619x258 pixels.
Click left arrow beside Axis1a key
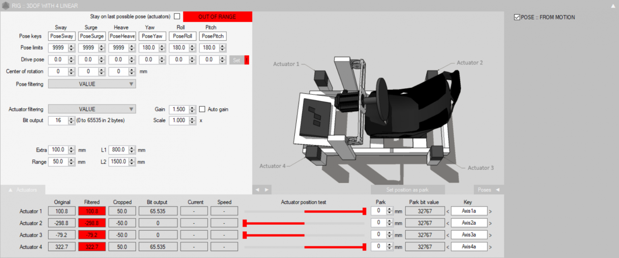pyautogui.click(x=448, y=212)
